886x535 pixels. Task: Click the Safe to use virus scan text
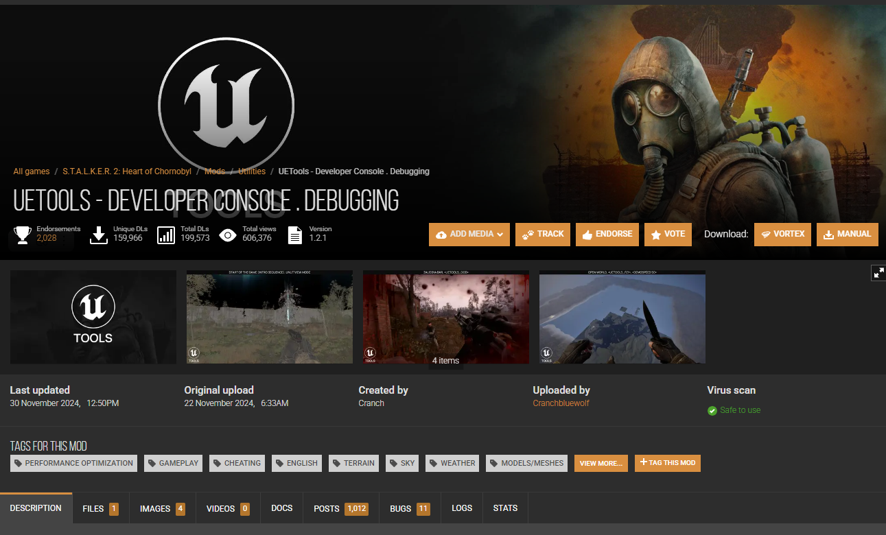(741, 410)
